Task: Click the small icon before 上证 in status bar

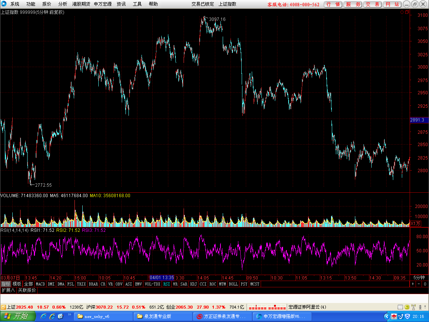Action: pyautogui.click(x=3, y=307)
